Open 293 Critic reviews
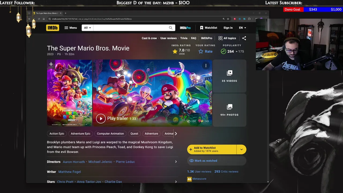 coord(226,172)
